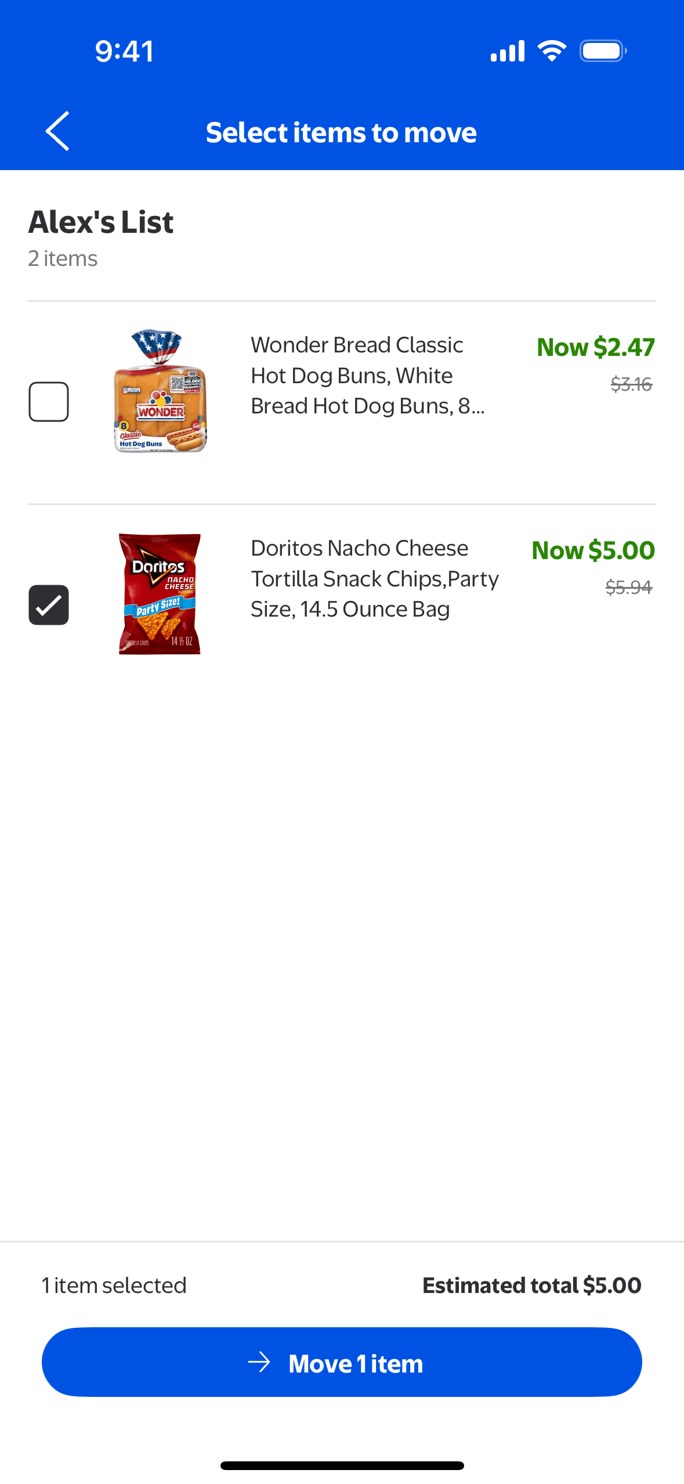The width and height of the screenshot is (684, 1484).
Task: Tap the Wonder Bread product image
Action: [160, 391]
